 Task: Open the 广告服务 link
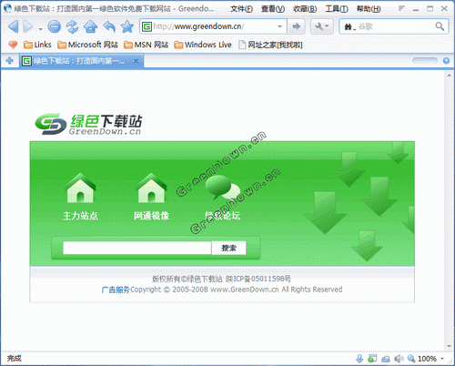116,290
